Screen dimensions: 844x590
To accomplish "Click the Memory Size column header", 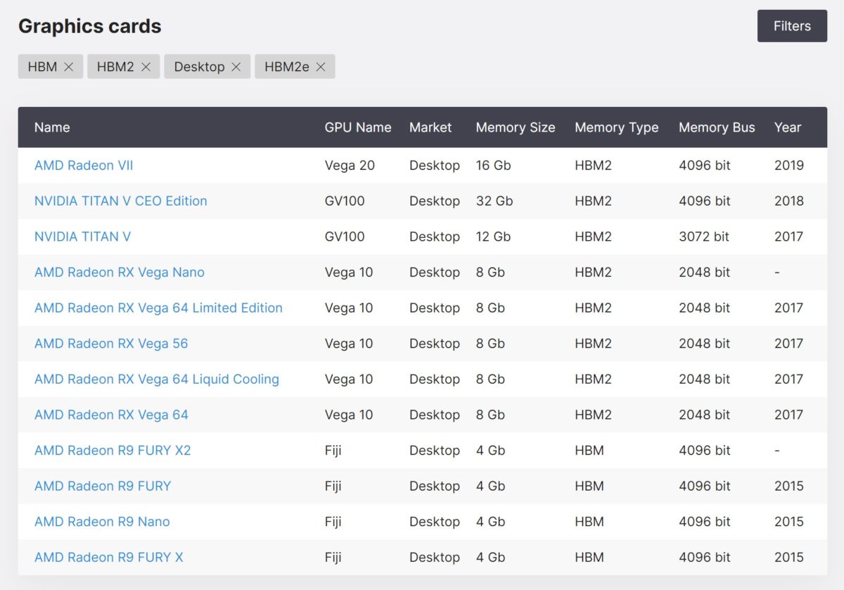I will click(x=516, y=127).
